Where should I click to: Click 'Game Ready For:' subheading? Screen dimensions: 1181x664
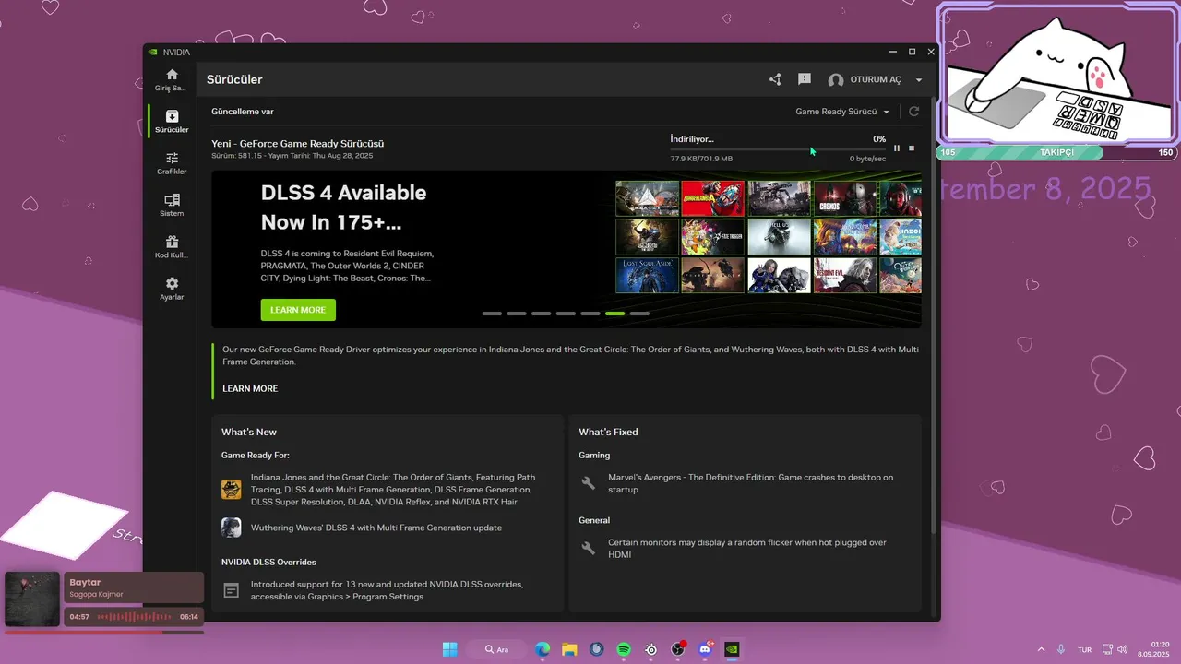(256, 455)
